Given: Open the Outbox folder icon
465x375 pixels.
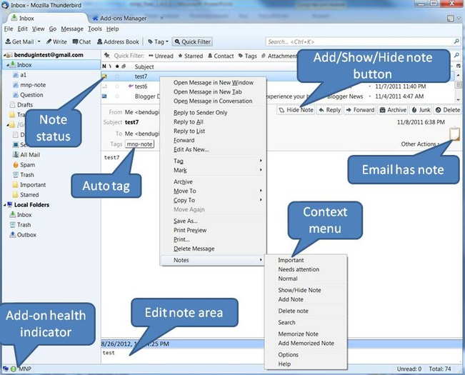Looking at the screenshot, I should [x=12, y=235].
